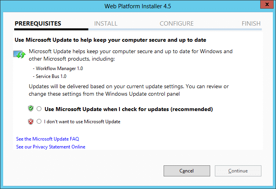Click the light blue unfinished progress bar portion

[x=175, y=30]
